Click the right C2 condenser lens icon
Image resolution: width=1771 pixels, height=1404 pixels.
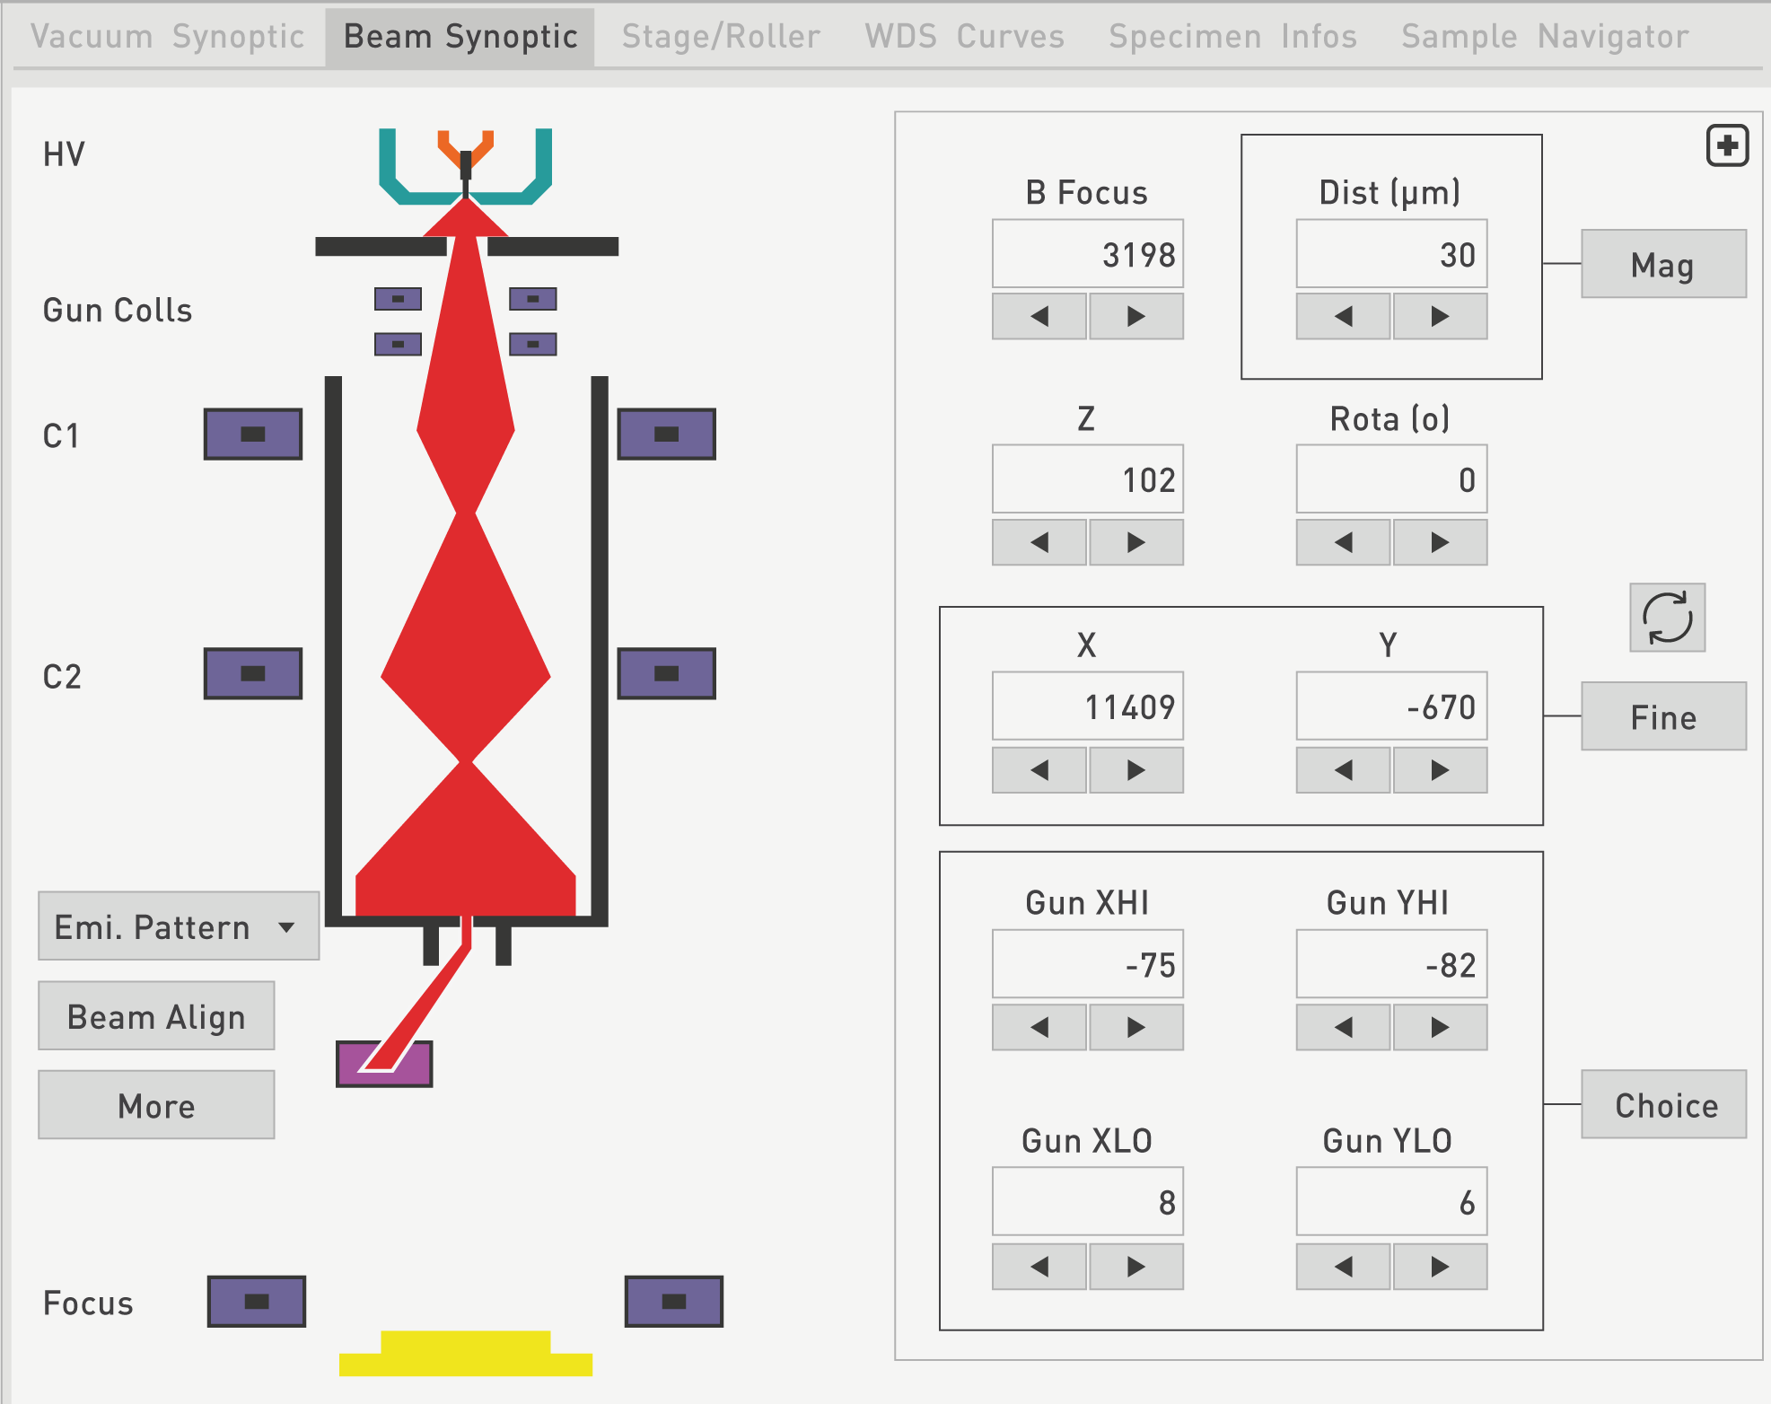(x=666, y=673)
